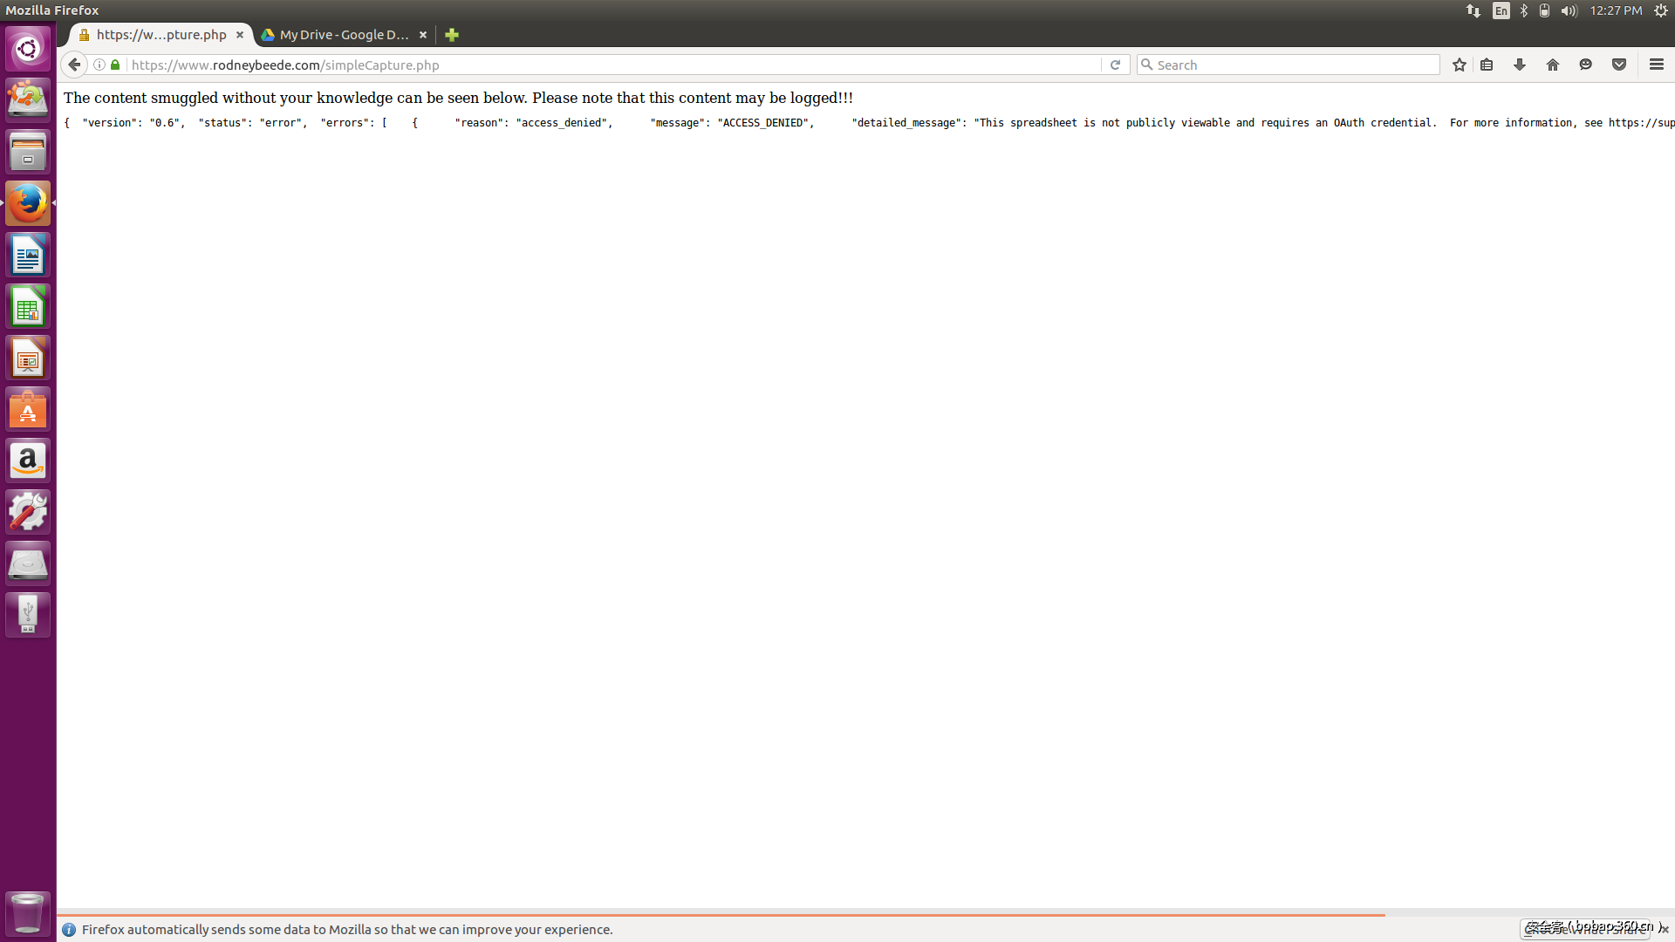The height and width of the screenshot is (942, 1675).
Task: Launch Amazon from the launcher
Action: (28, 461)
